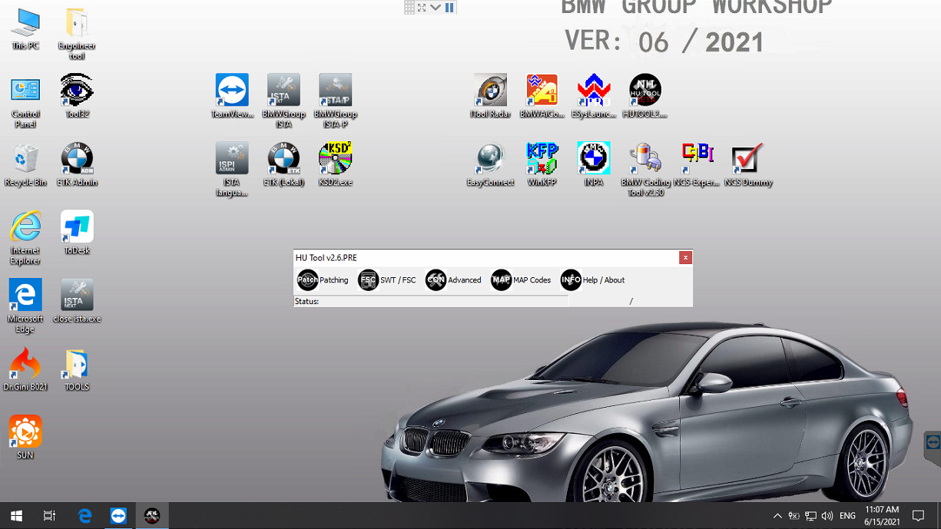
Task: Launch INPA
Action: point(593,165)
